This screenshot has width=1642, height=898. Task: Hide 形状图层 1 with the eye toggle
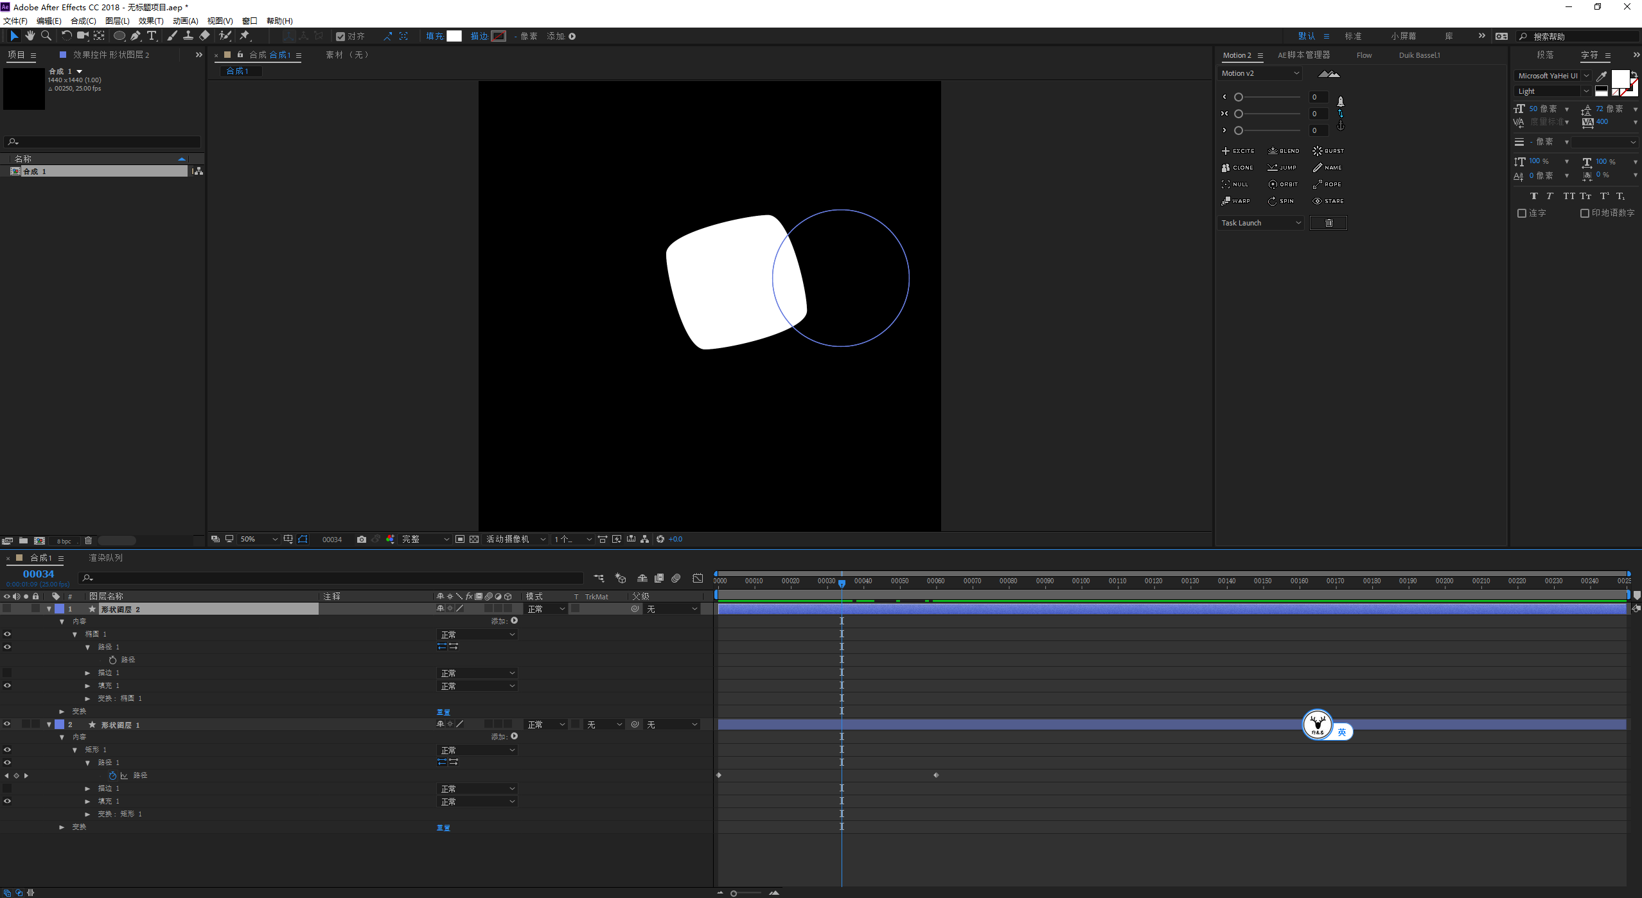point(7,725)
